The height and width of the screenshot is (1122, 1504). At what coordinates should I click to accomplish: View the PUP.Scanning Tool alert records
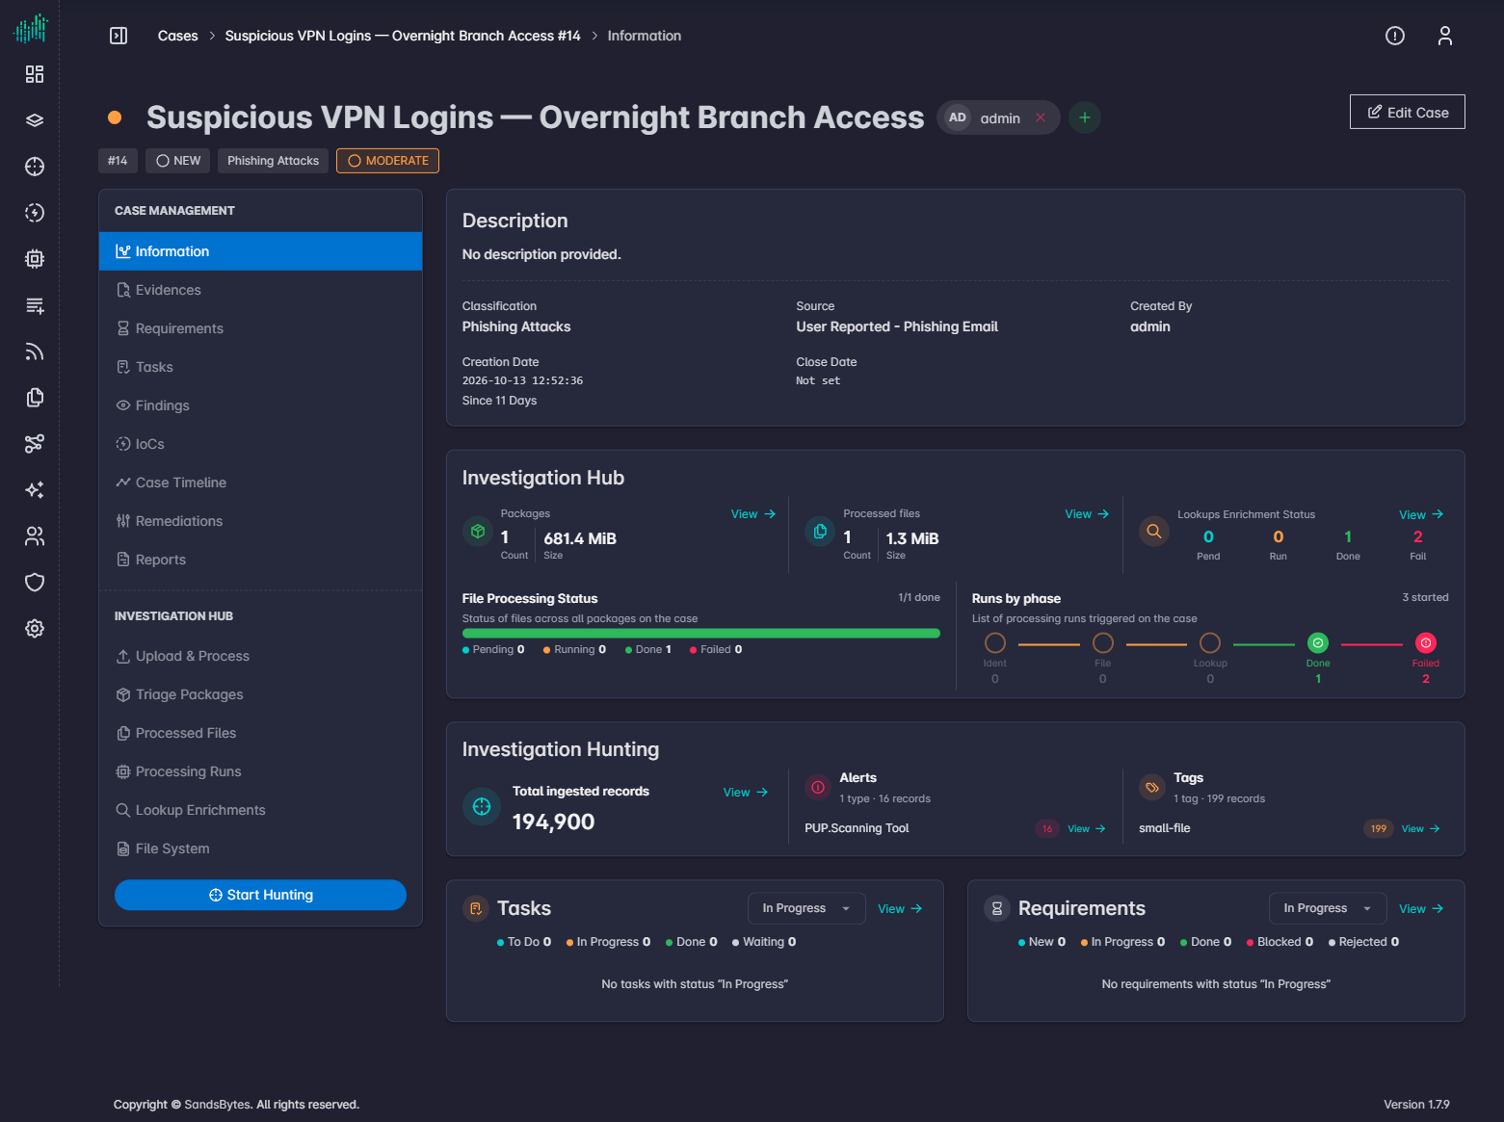1087,829
